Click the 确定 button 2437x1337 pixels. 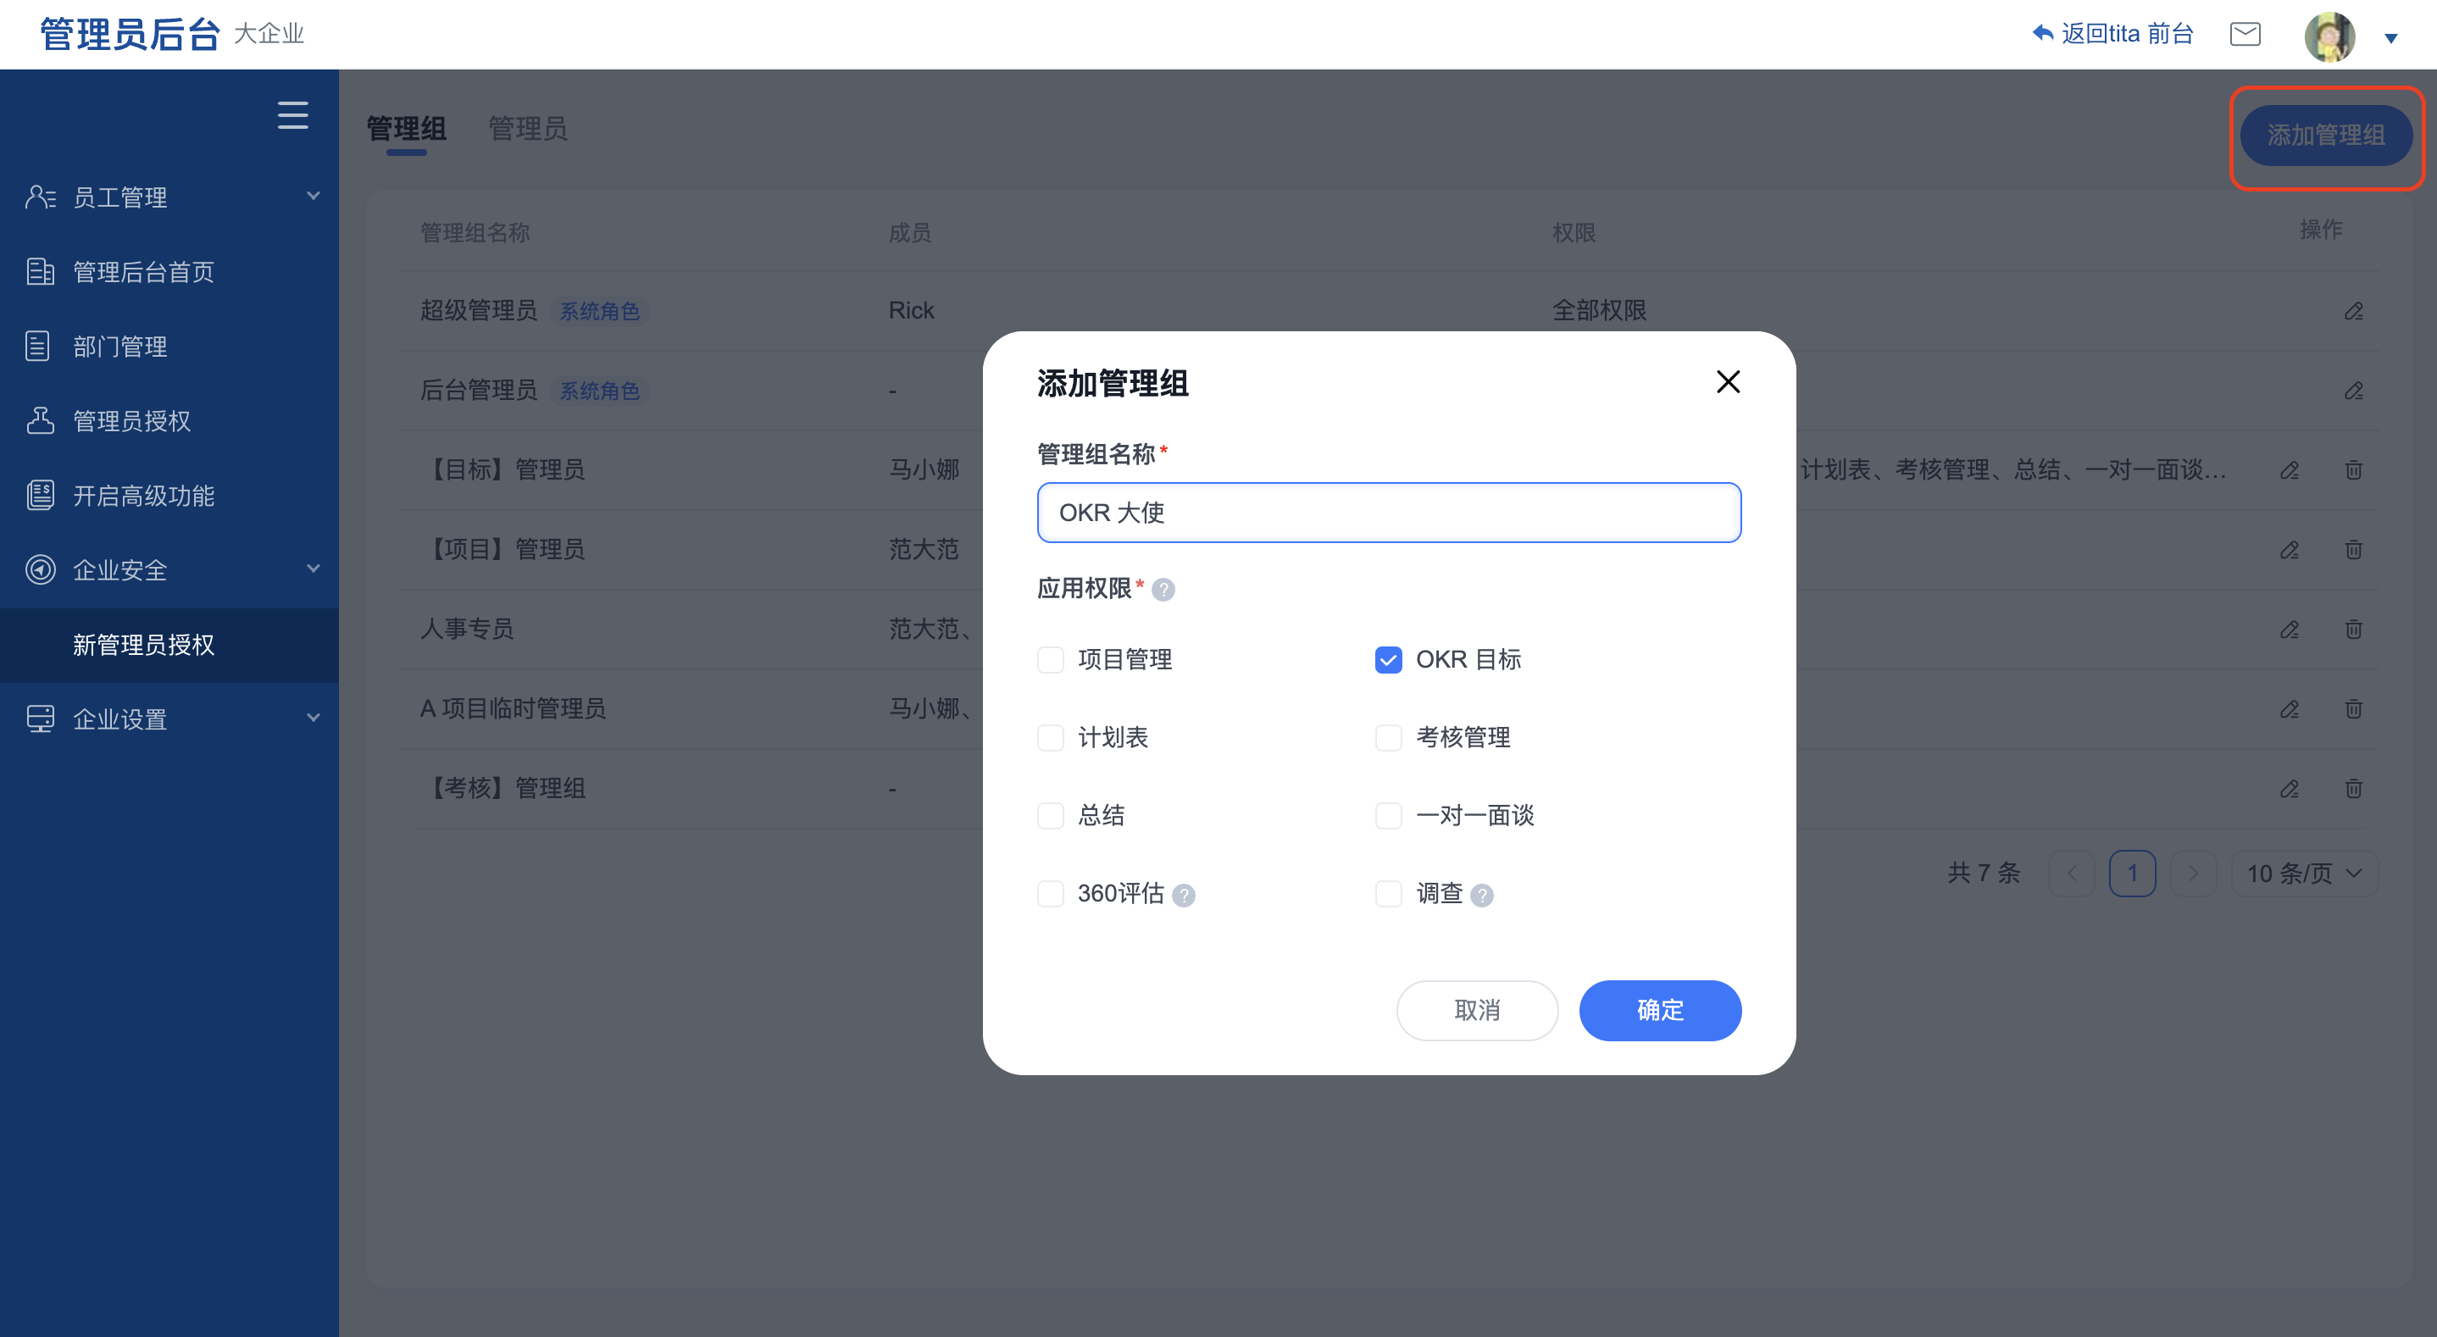click(1659, 1011)
